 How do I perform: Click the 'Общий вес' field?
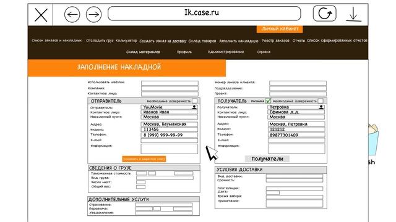point(140,187)
